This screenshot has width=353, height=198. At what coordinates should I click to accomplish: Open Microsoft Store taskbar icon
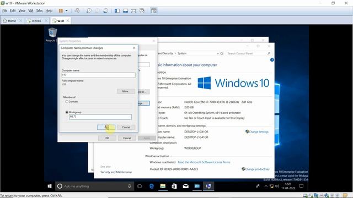(174, 186)
